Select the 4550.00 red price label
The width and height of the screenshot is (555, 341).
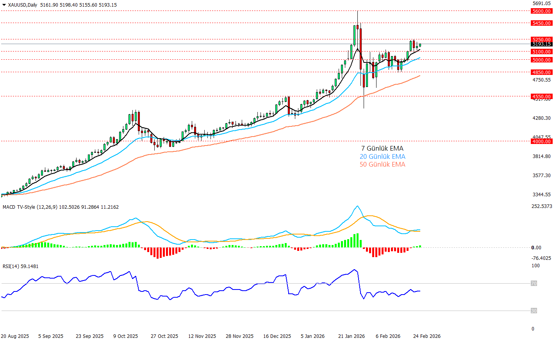541,96
